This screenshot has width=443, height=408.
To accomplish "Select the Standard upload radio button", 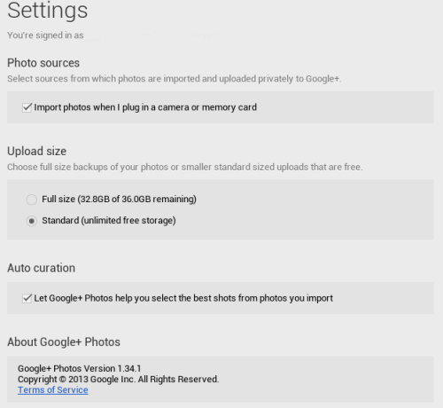I will tap(32, 221).
